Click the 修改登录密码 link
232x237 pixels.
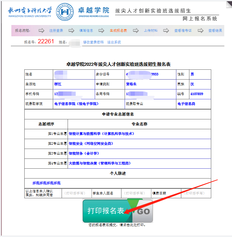(93, 42)
